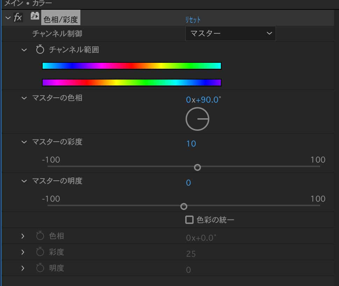This screenshot has height=286, width=339.
Task: Click the マスターの色相 value 0x+90.0°
Action: 203,100
